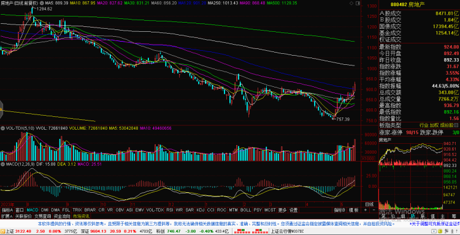Select the 指标B indicator group
Screen dimensions: 460x235
(x=340, y=210)
